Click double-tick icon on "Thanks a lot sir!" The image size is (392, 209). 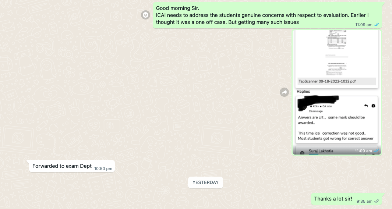(x=377, y=201)
